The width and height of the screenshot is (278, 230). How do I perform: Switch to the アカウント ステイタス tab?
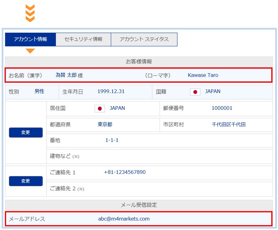pyautogui.click(x=144, y=39)
